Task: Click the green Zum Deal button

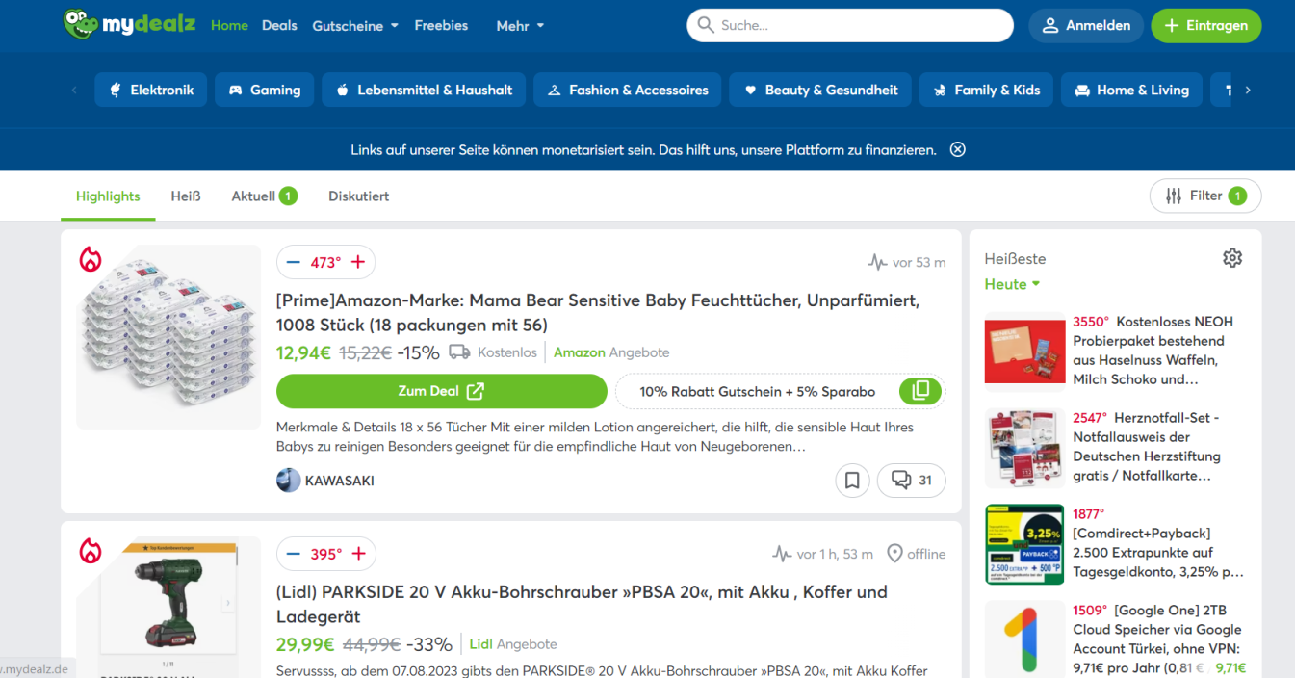Action: point(441,391)
